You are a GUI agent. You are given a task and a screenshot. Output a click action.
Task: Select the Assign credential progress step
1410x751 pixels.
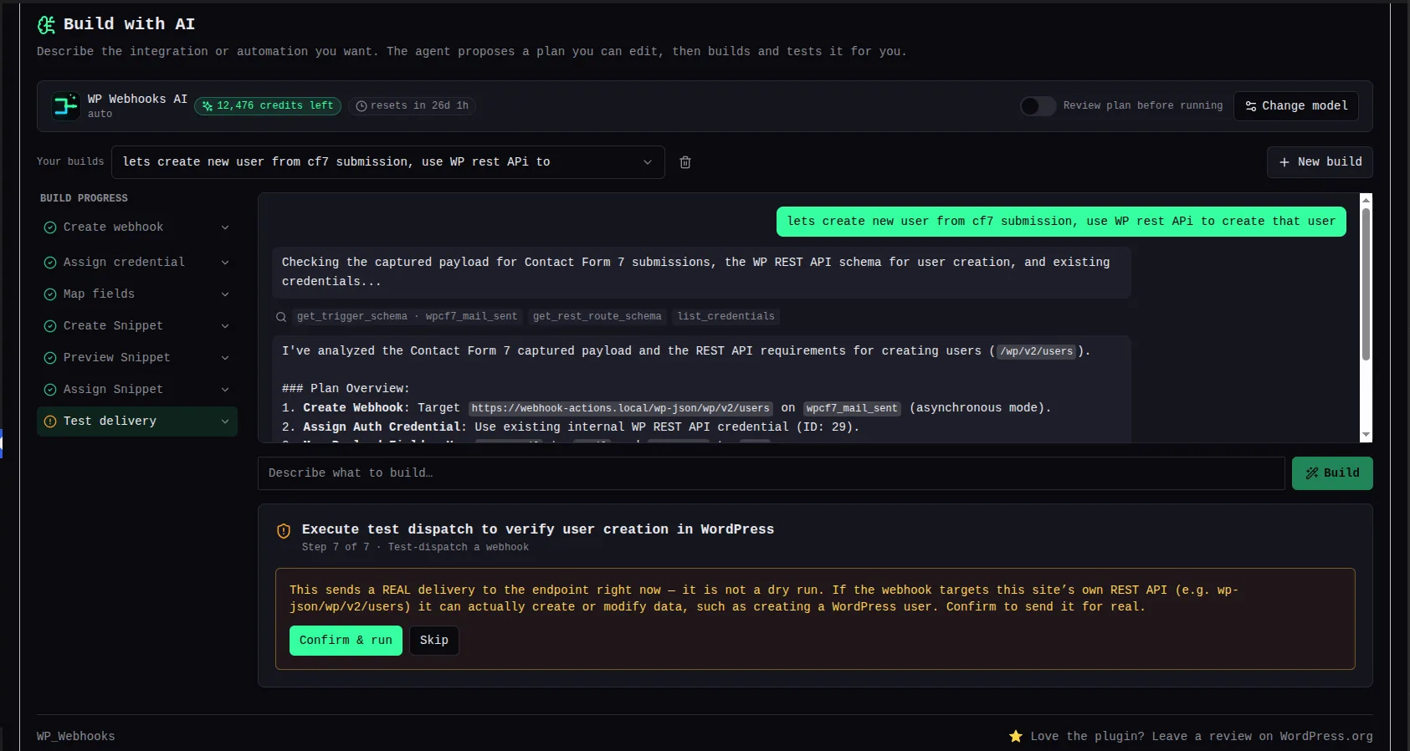pos(137,263)
